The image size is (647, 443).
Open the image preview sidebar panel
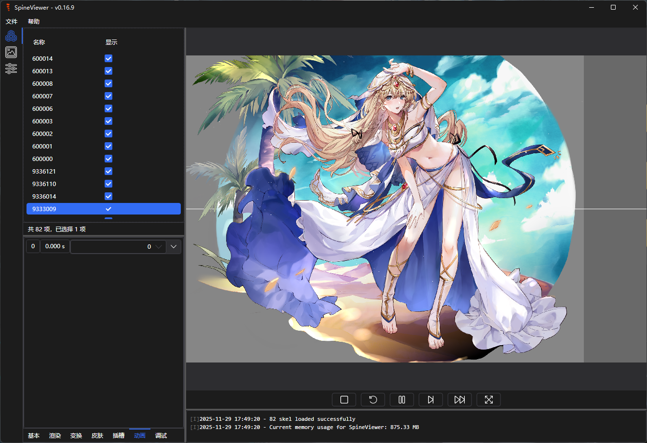[11, 52]
